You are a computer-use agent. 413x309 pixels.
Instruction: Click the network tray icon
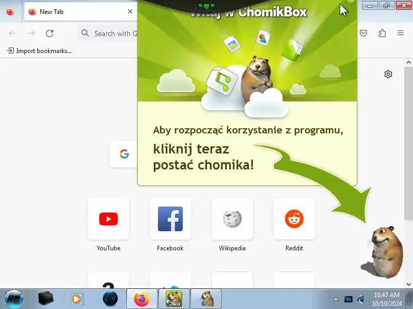361,299
